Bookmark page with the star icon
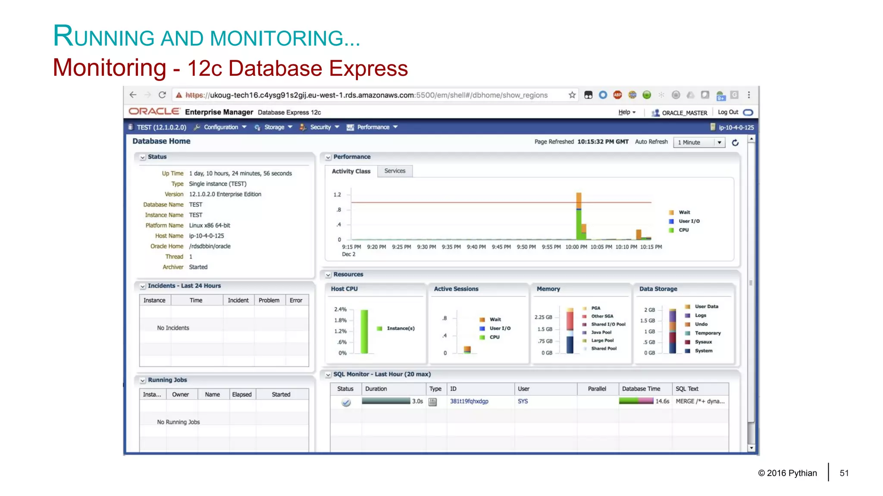This screenshot has width=883, height=496. click(x=572, y=95)
